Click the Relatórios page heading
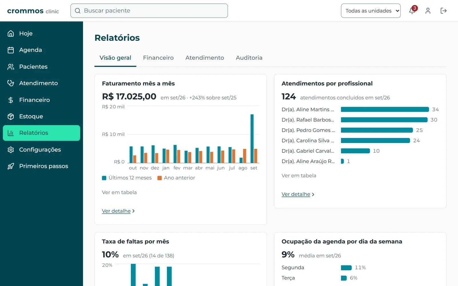Image resolution: width=458 pixels, height=286 pixels. (x=117, y=38)
